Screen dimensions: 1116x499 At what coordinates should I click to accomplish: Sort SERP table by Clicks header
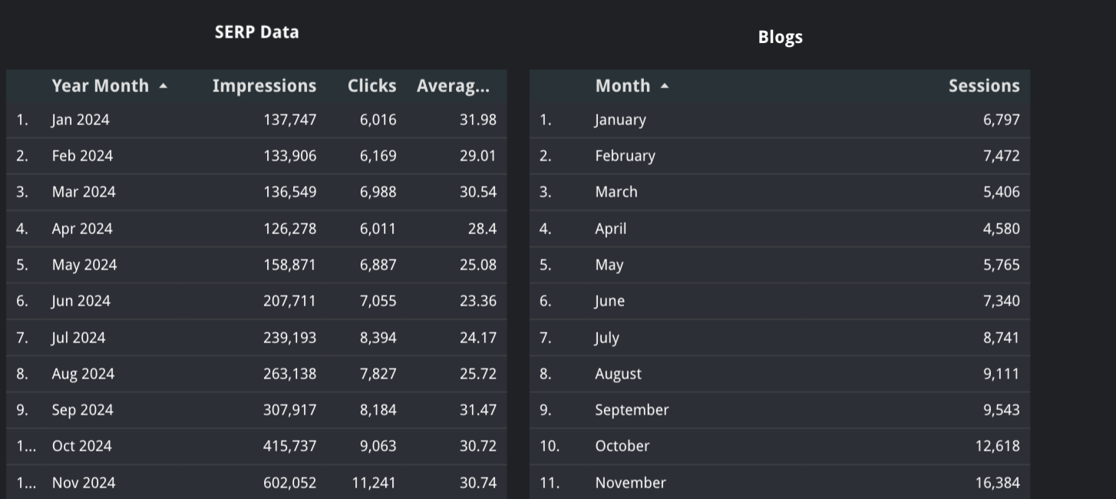click(x=371, y=86)
